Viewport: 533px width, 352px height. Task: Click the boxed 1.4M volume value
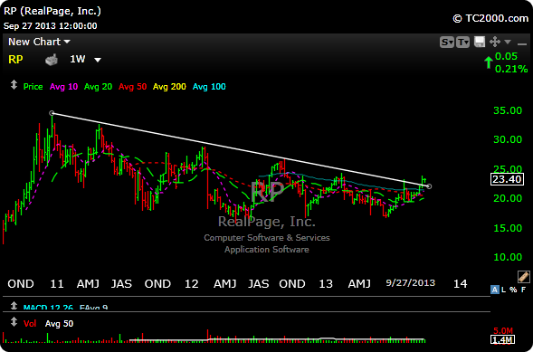click(502, 339)
